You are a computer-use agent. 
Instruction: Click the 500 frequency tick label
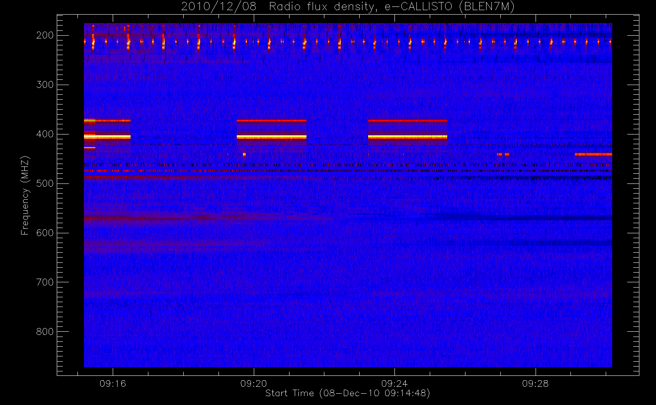coord(45,183)
